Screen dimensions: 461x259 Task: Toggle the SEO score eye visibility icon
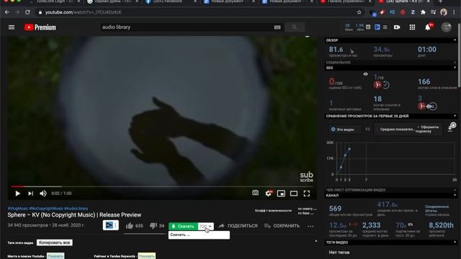pyautogui.click(x=365, y=74)
